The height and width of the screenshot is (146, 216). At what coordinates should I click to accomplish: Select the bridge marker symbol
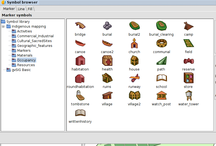(x=80, y=26)
